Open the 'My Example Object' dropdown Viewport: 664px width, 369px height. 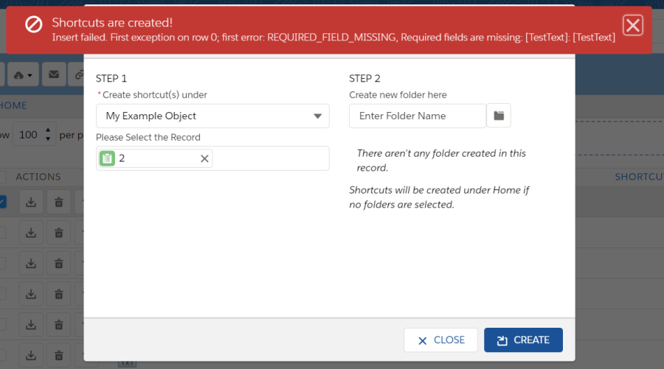pos(212,116)
